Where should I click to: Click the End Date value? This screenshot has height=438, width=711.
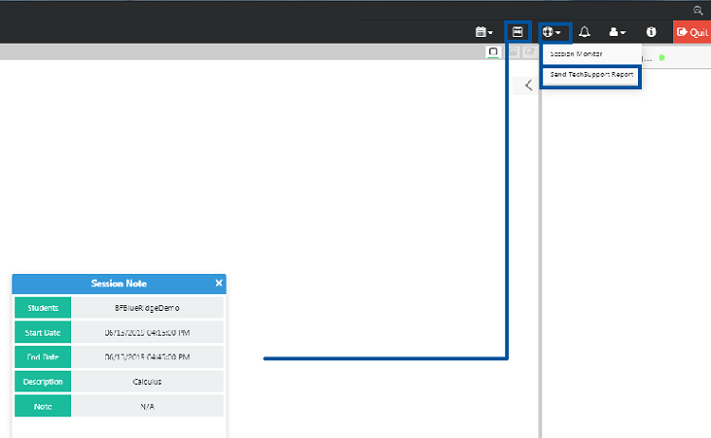click(x=147, y=357)
